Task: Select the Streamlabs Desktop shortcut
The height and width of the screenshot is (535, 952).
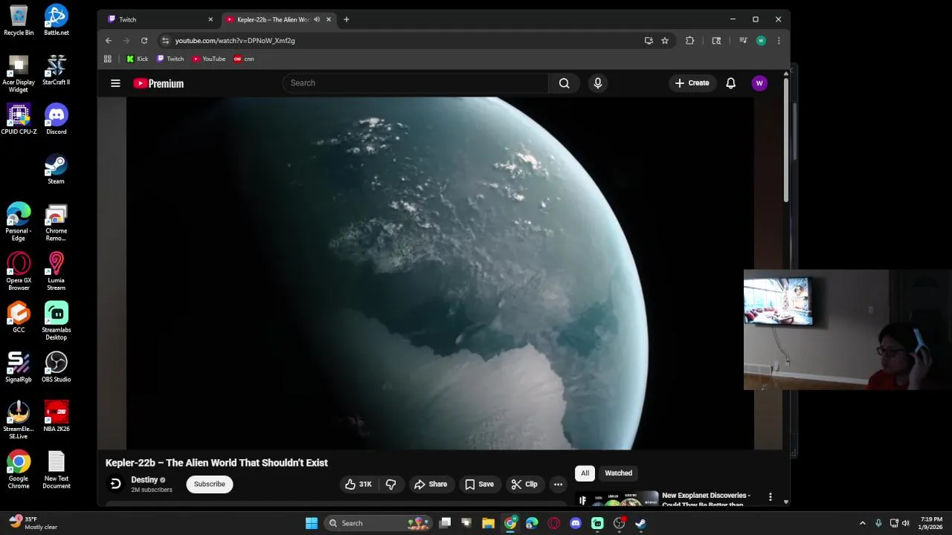Action: click(56, 321)
